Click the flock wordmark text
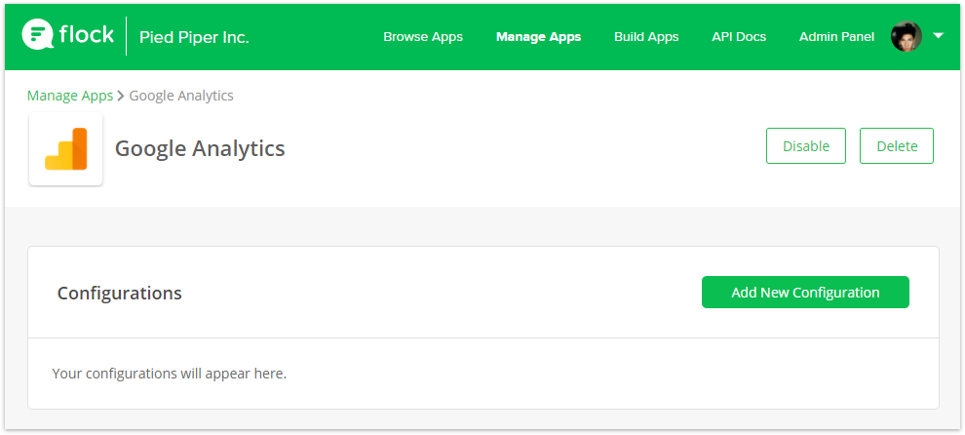 pos(87,34)
